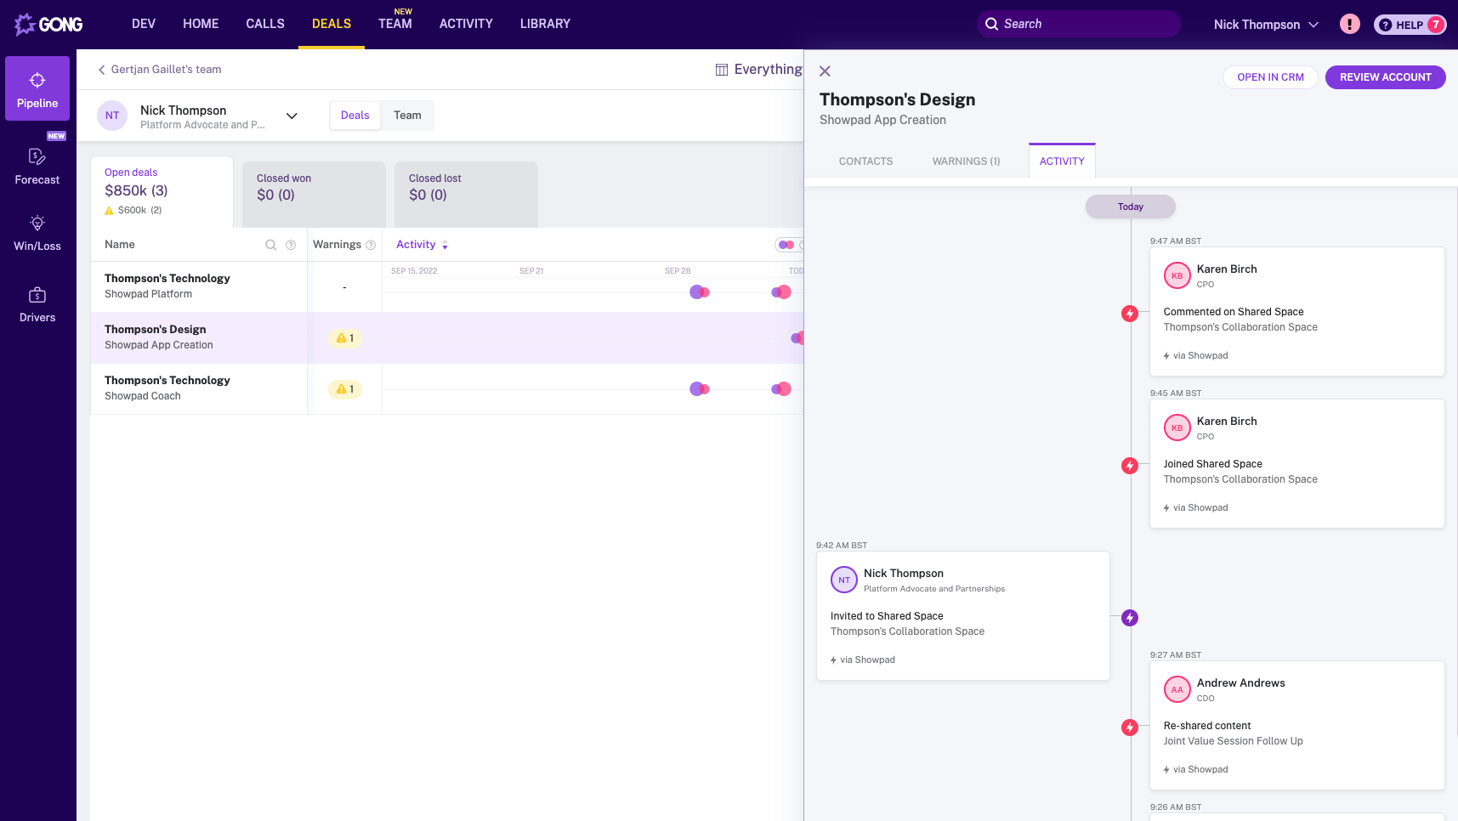Toggle the activity dots switch in header
The image size is (1458, 821).
coord(786,245)
